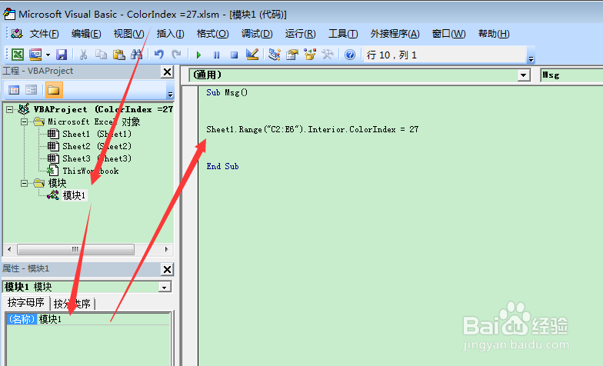Click the 模块 folder label
The image size is (603, 366).
(57, 183)
